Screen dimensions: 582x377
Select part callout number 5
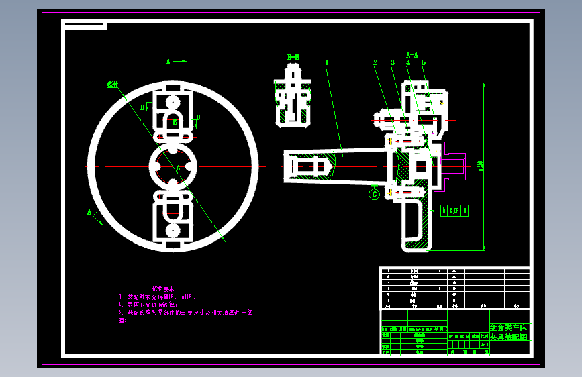[424, 62]
